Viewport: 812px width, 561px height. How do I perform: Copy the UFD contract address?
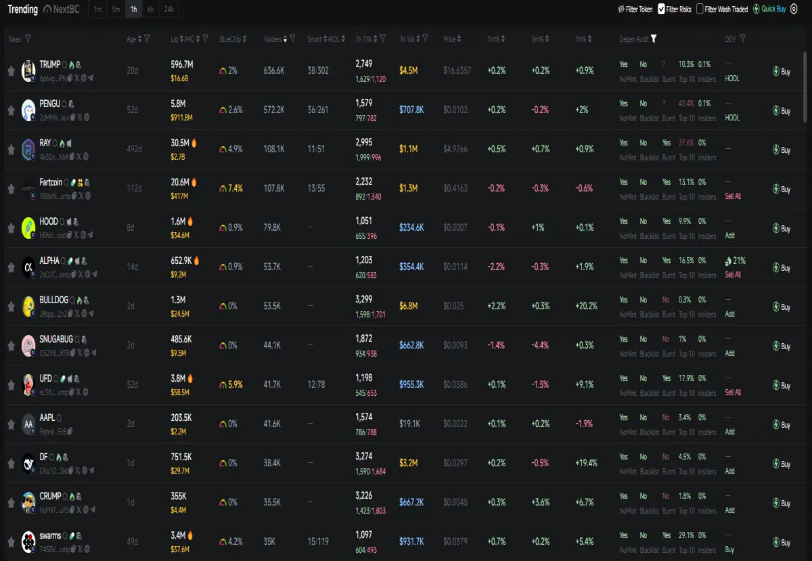[x=72, y=392]
